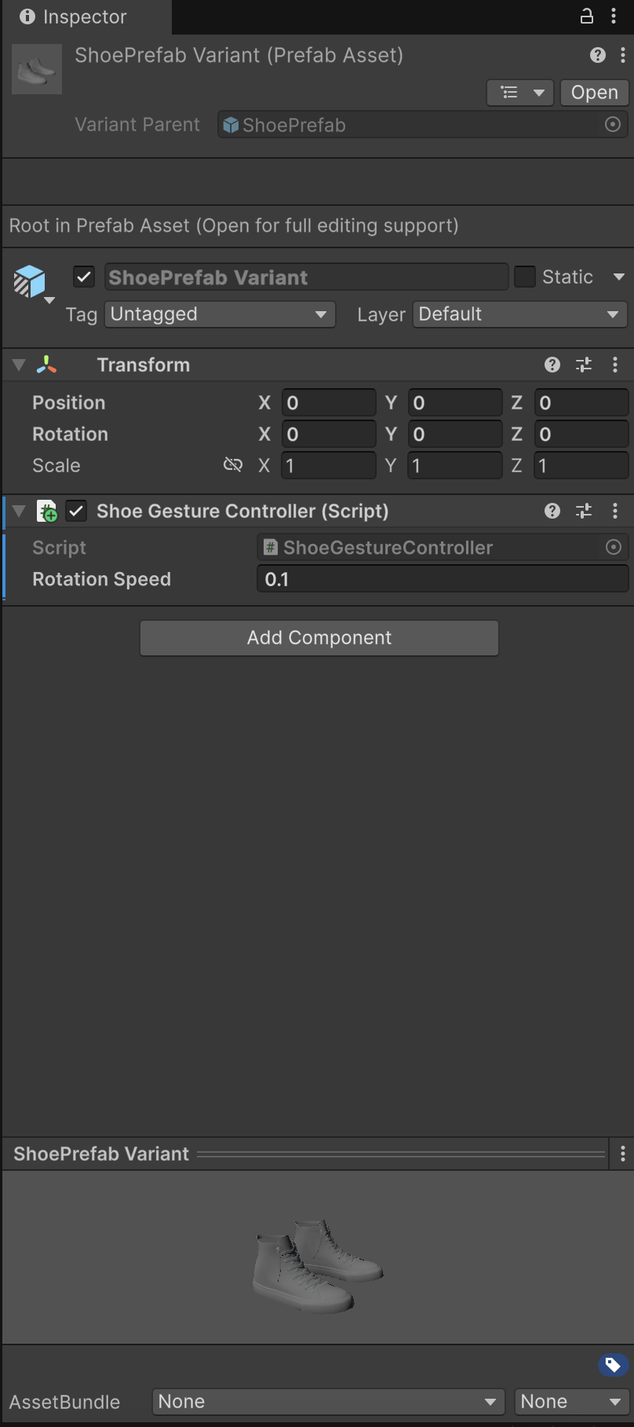Image resolution: width=634 pixels, height=1427 pixels.
Task: Click the Variant Parent object picker icon
Action: pos(613,125)
